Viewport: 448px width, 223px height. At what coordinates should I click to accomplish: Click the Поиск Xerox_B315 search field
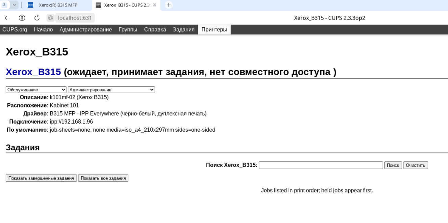(x=320, y=165)
